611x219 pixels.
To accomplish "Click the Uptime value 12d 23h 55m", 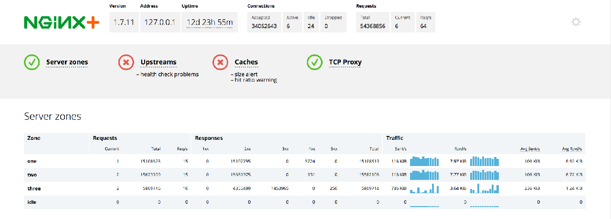I will tap(210, 22).
